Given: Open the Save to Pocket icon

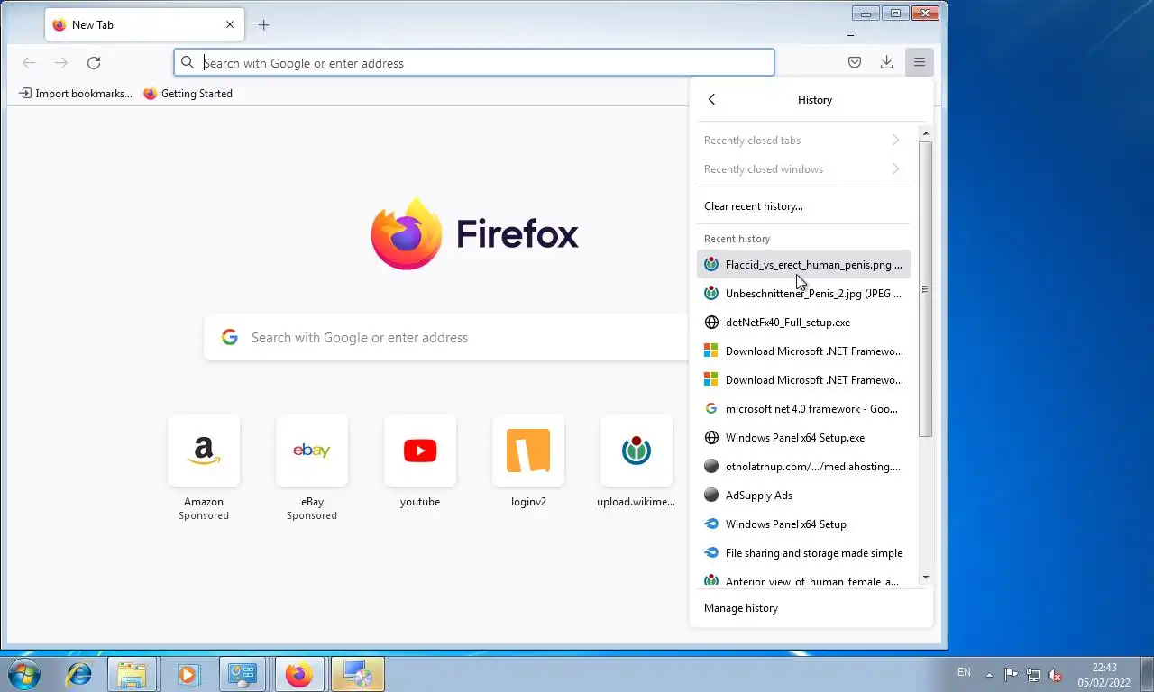Looking at the screenshot, I should click(854, 62).
